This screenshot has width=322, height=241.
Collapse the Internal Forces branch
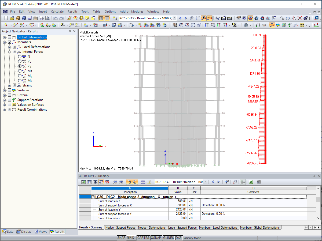point(9,51)
